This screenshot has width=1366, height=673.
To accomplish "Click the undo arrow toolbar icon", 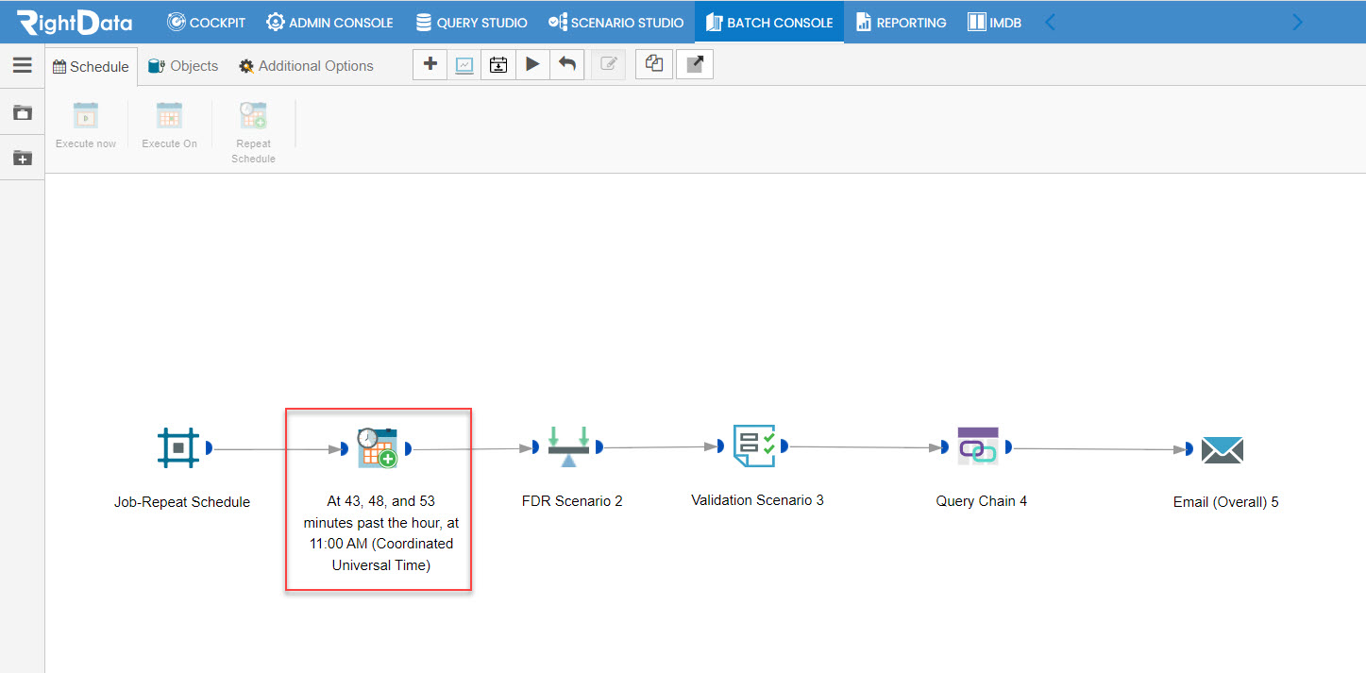I will coord(566,64).
